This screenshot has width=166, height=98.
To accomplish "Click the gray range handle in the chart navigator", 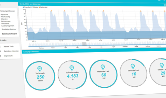I will pos(84,44).
